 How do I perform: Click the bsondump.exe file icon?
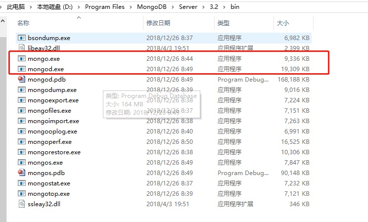point(22,38)
